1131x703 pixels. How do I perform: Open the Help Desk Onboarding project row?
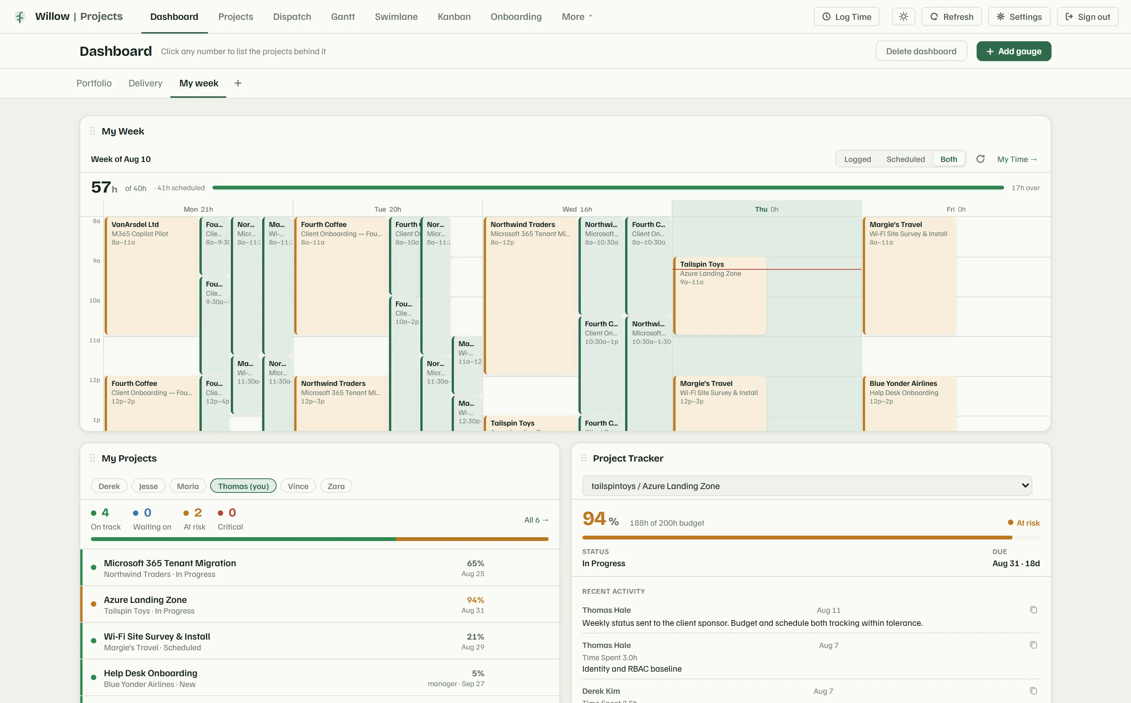coord(320,678)
